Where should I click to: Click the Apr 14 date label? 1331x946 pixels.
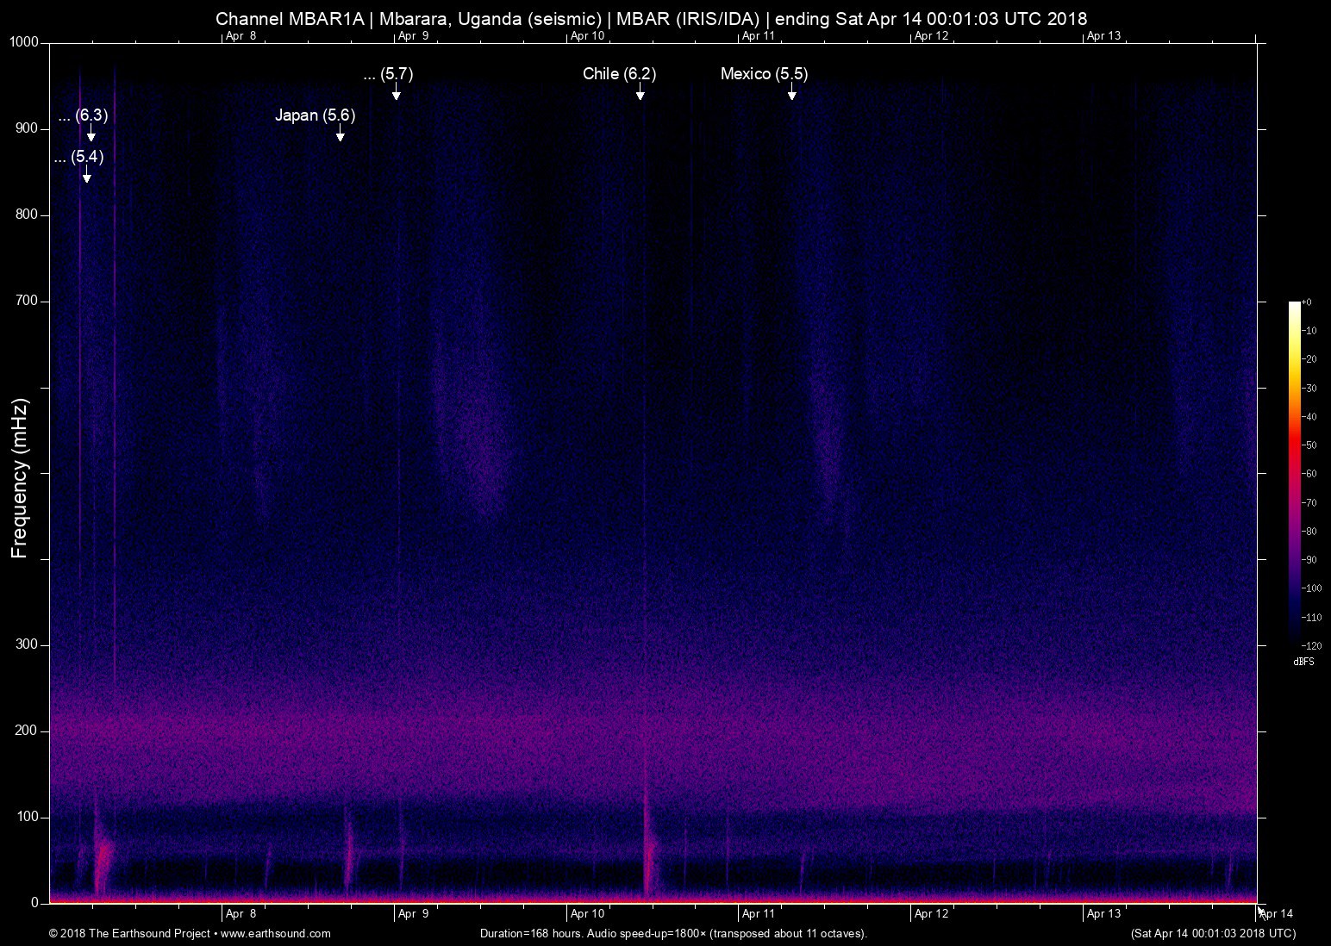coord(1276,913)
